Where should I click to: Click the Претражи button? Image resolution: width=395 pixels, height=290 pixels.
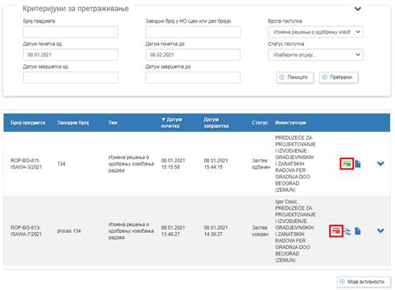click(x=339, y=77)
